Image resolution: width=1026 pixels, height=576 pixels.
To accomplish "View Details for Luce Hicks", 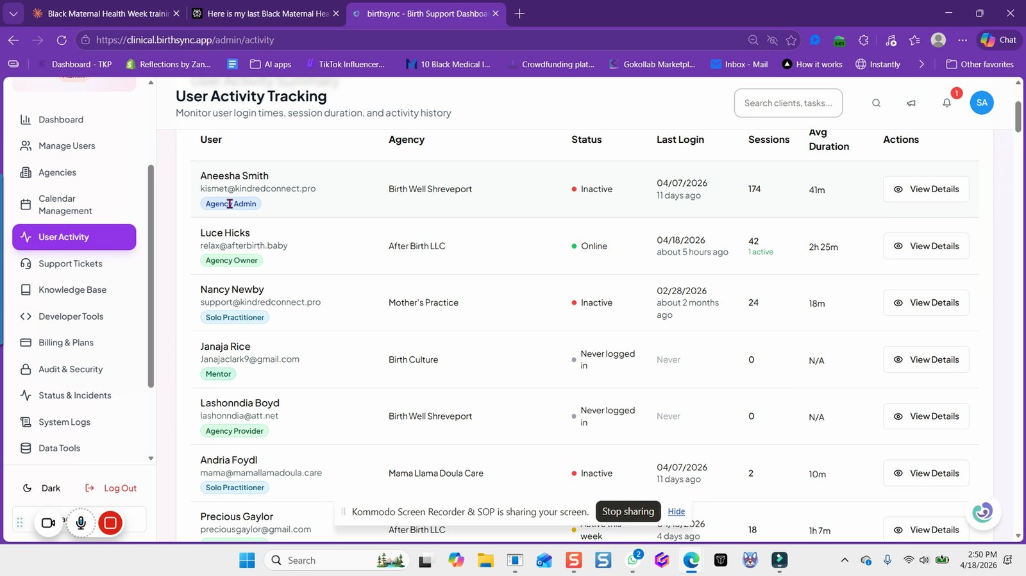I will point(926,246).
